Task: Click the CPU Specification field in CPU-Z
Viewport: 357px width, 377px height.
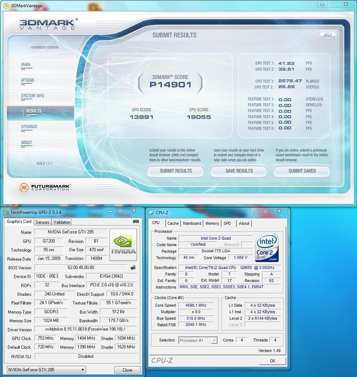Action: (229, 268)
